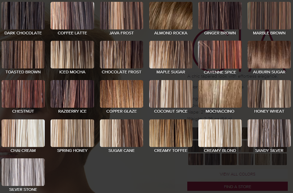Select the Chestnut color swatch

click(x=23, y=94)
